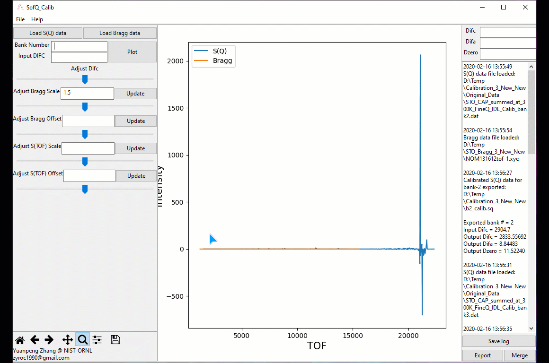Image resolution: width=549 pixels, height=363 pixels.
Task: Select the Pan axes tool
Action: (67, 340)
